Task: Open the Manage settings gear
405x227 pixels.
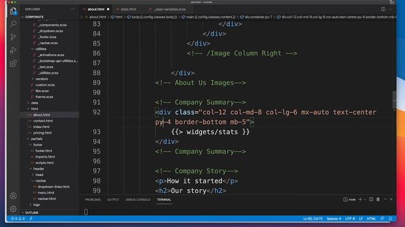Action: (13, 209)
